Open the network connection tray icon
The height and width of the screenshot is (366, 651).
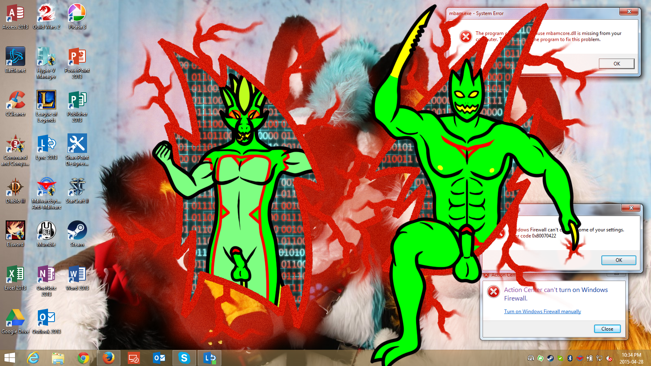point(599,358)
